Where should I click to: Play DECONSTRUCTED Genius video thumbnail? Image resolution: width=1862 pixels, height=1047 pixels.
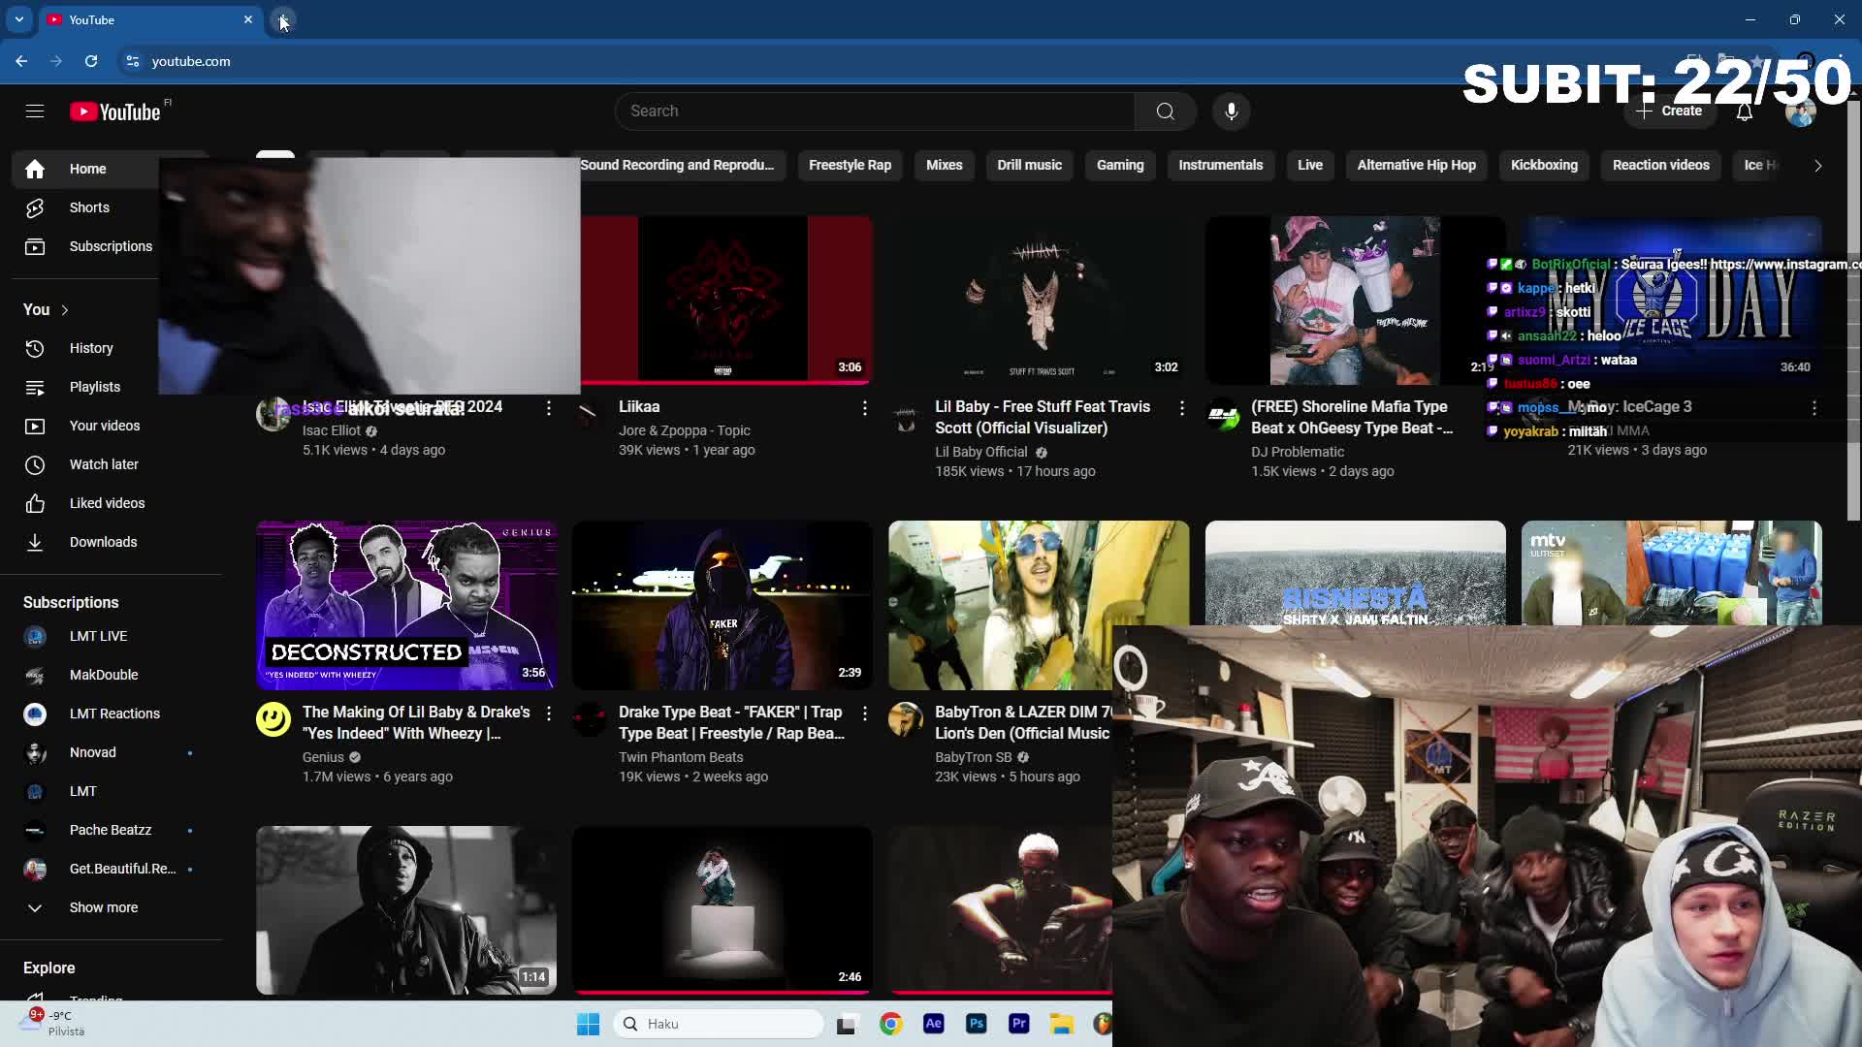tap(406, 605)
